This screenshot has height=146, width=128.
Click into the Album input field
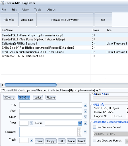(x=50, y=117)
